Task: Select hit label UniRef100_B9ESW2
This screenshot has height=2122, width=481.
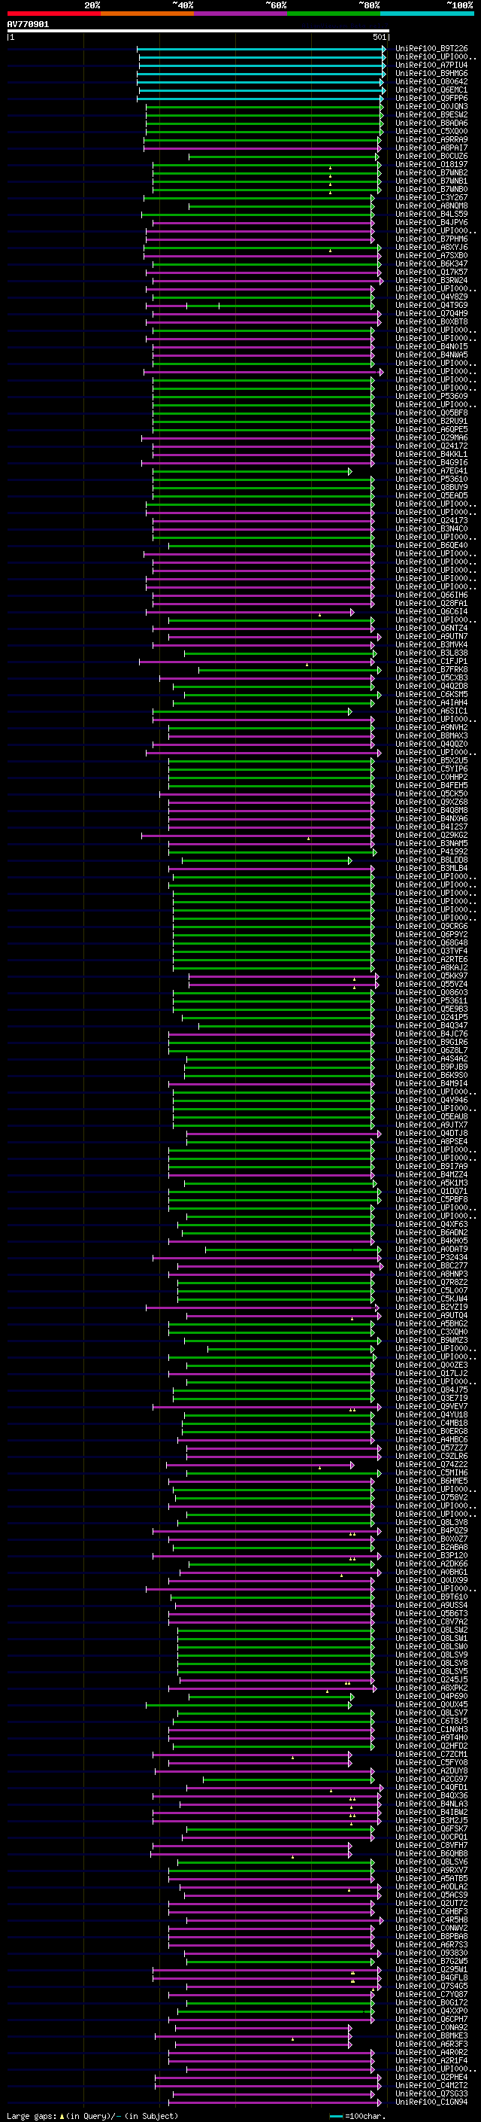Action: click(431, 114)
